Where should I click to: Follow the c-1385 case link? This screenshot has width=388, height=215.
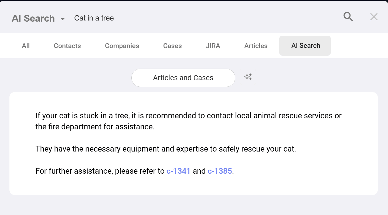point(220,171)
